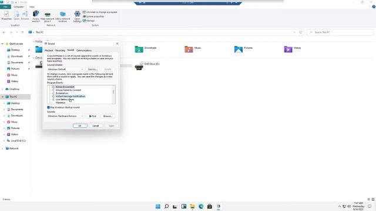Show hidden system tray icons
Viewport: 376px width, 211px height.
click(x=340, y=206)
